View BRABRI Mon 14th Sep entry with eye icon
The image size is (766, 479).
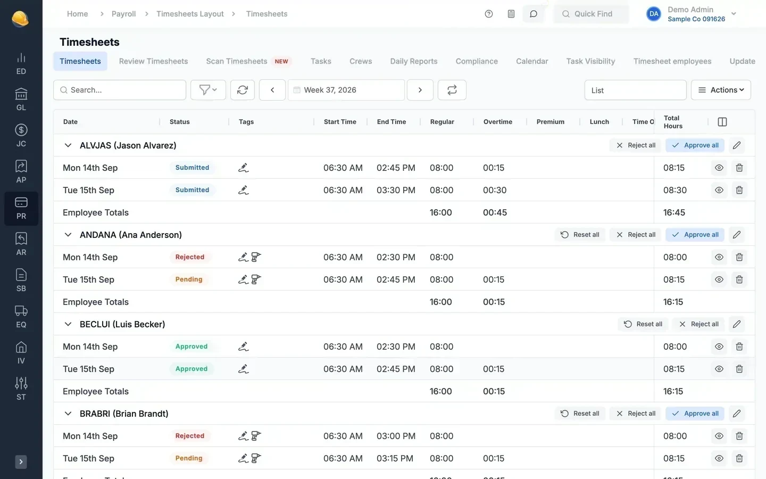pos(719,436)
